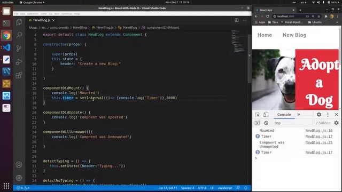The image size is (342, 192).
Task: Click the feedback icon in status bar
Action: [x=238, y=188]
